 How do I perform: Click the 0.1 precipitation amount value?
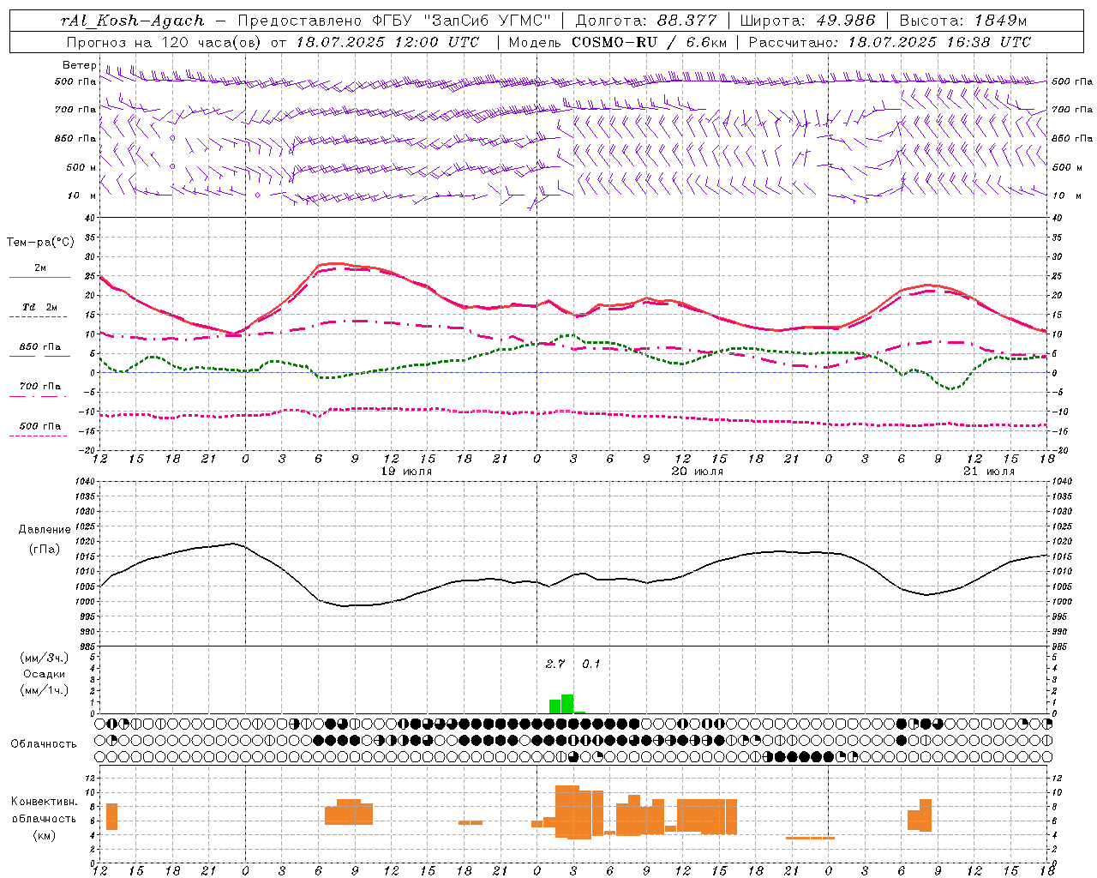click(591, 664)
